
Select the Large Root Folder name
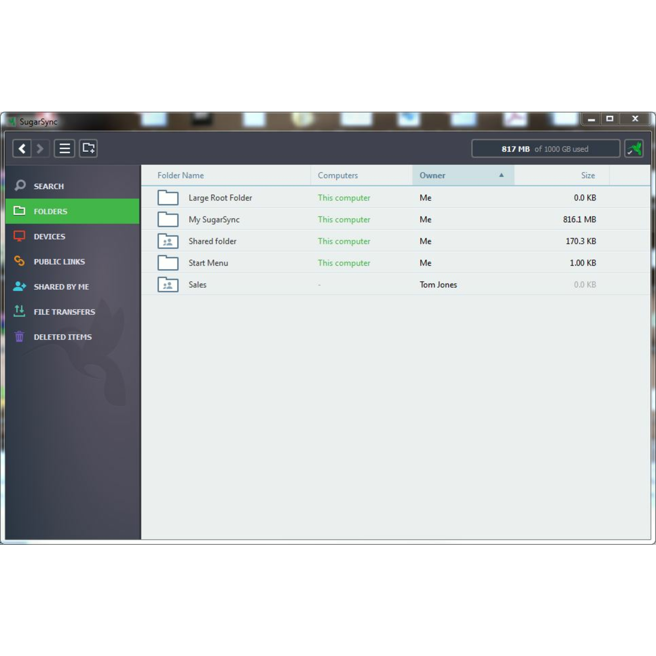[220, 198]
